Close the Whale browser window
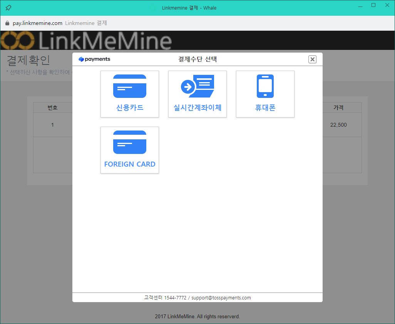Image resolution: width=395 pixels, height=324 pixels. [387, 5]
